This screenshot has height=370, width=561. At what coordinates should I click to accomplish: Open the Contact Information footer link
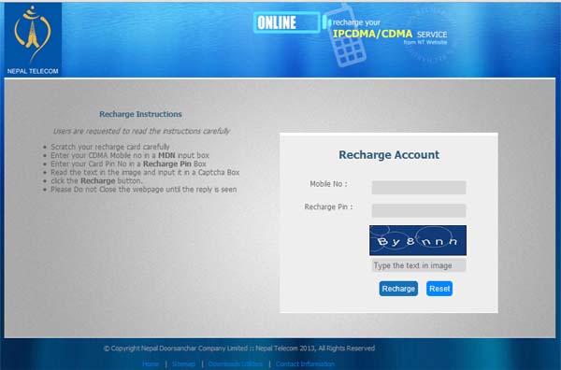click(305, 363)
